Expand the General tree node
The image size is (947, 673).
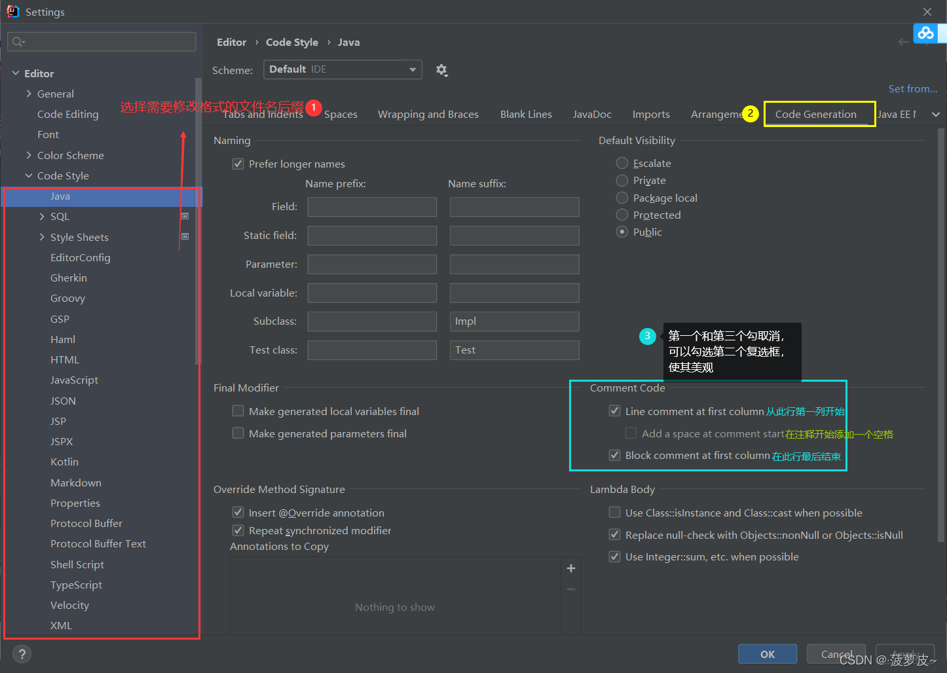[x=29, y=94]
